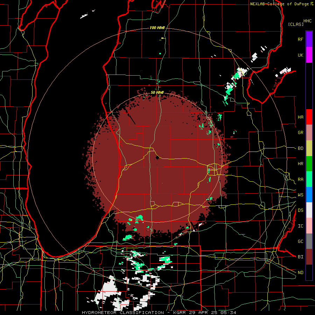Select the white DS legend swatch
The height and width of the screenshot is (315, 315).
tap(309, 210)
